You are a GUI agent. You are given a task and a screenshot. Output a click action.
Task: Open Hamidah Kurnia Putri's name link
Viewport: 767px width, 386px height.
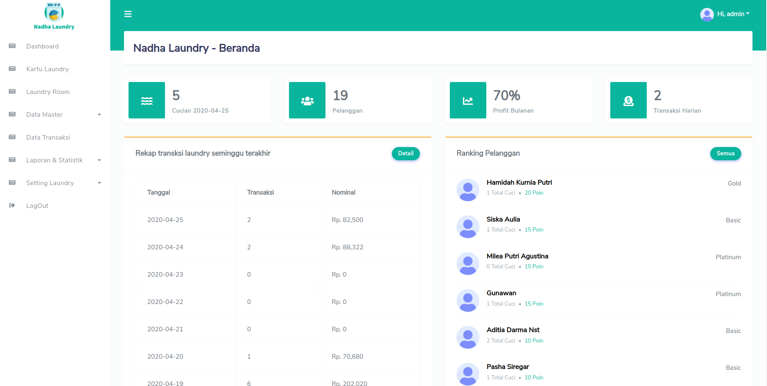point(519,182)
